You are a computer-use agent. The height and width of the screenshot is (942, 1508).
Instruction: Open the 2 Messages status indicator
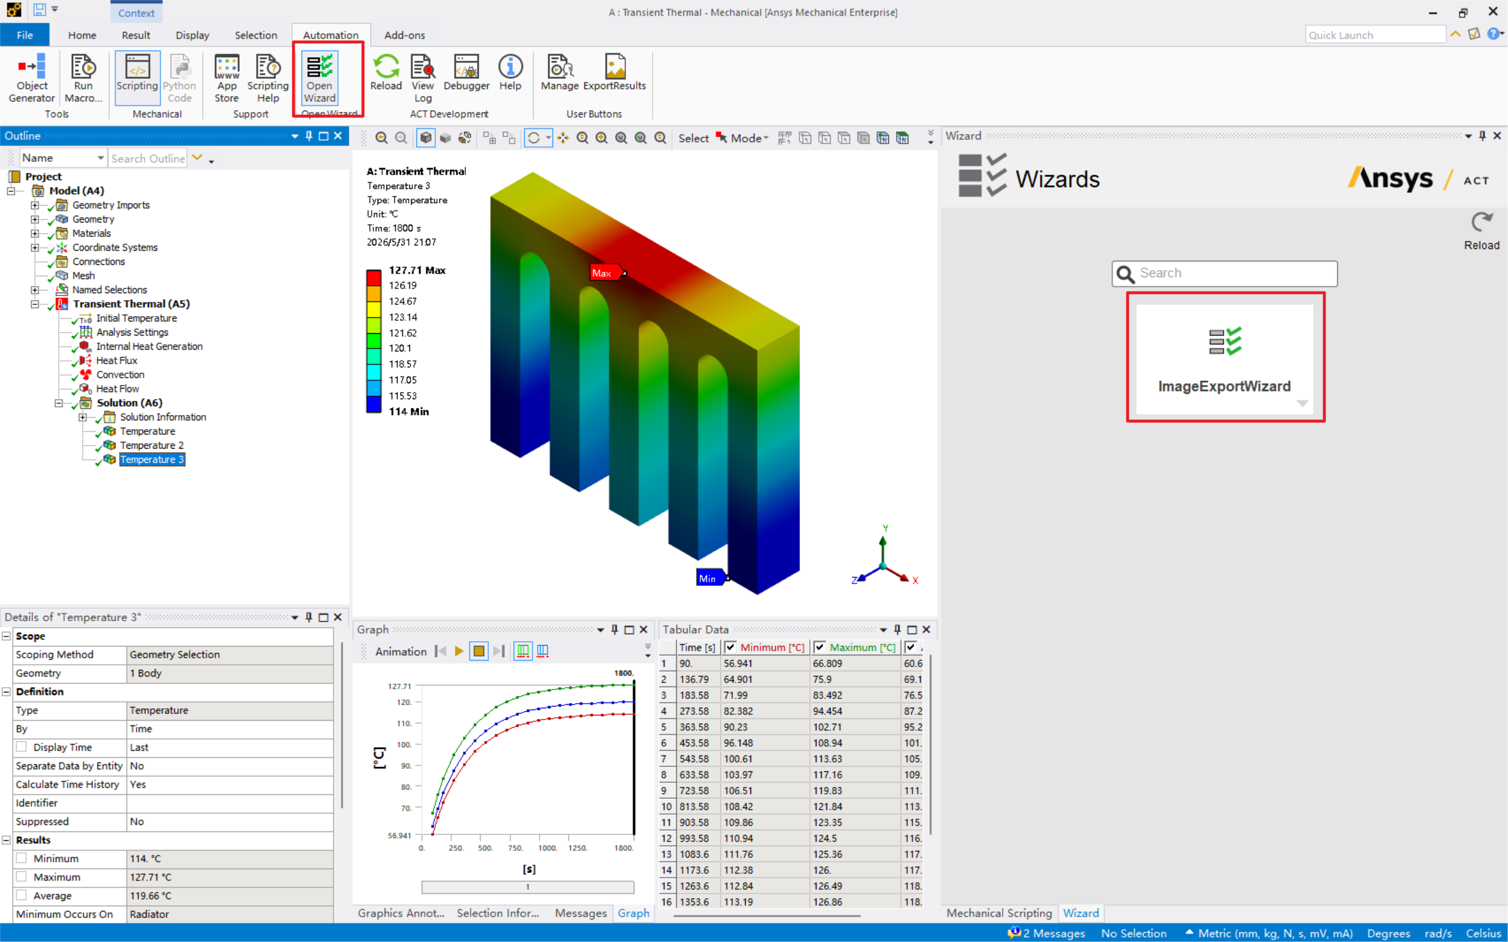1046,933
